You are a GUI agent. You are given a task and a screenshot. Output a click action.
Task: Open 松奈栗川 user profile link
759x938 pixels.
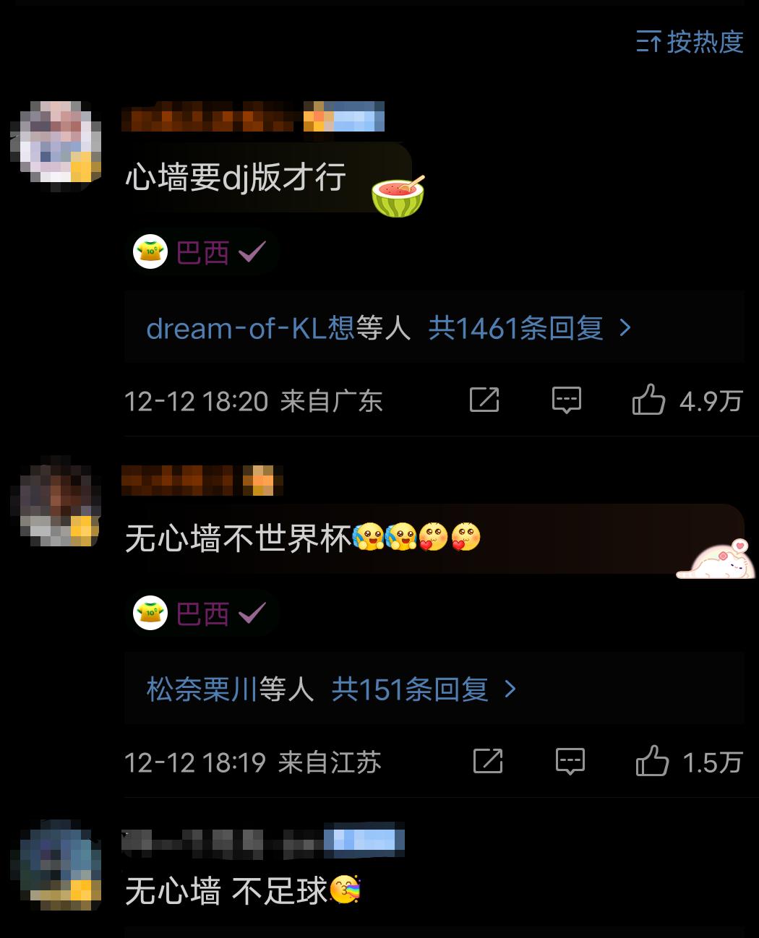(x=202, y=689)
